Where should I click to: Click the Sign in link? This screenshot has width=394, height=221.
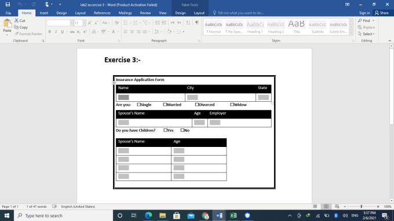[x=364, y=13]
